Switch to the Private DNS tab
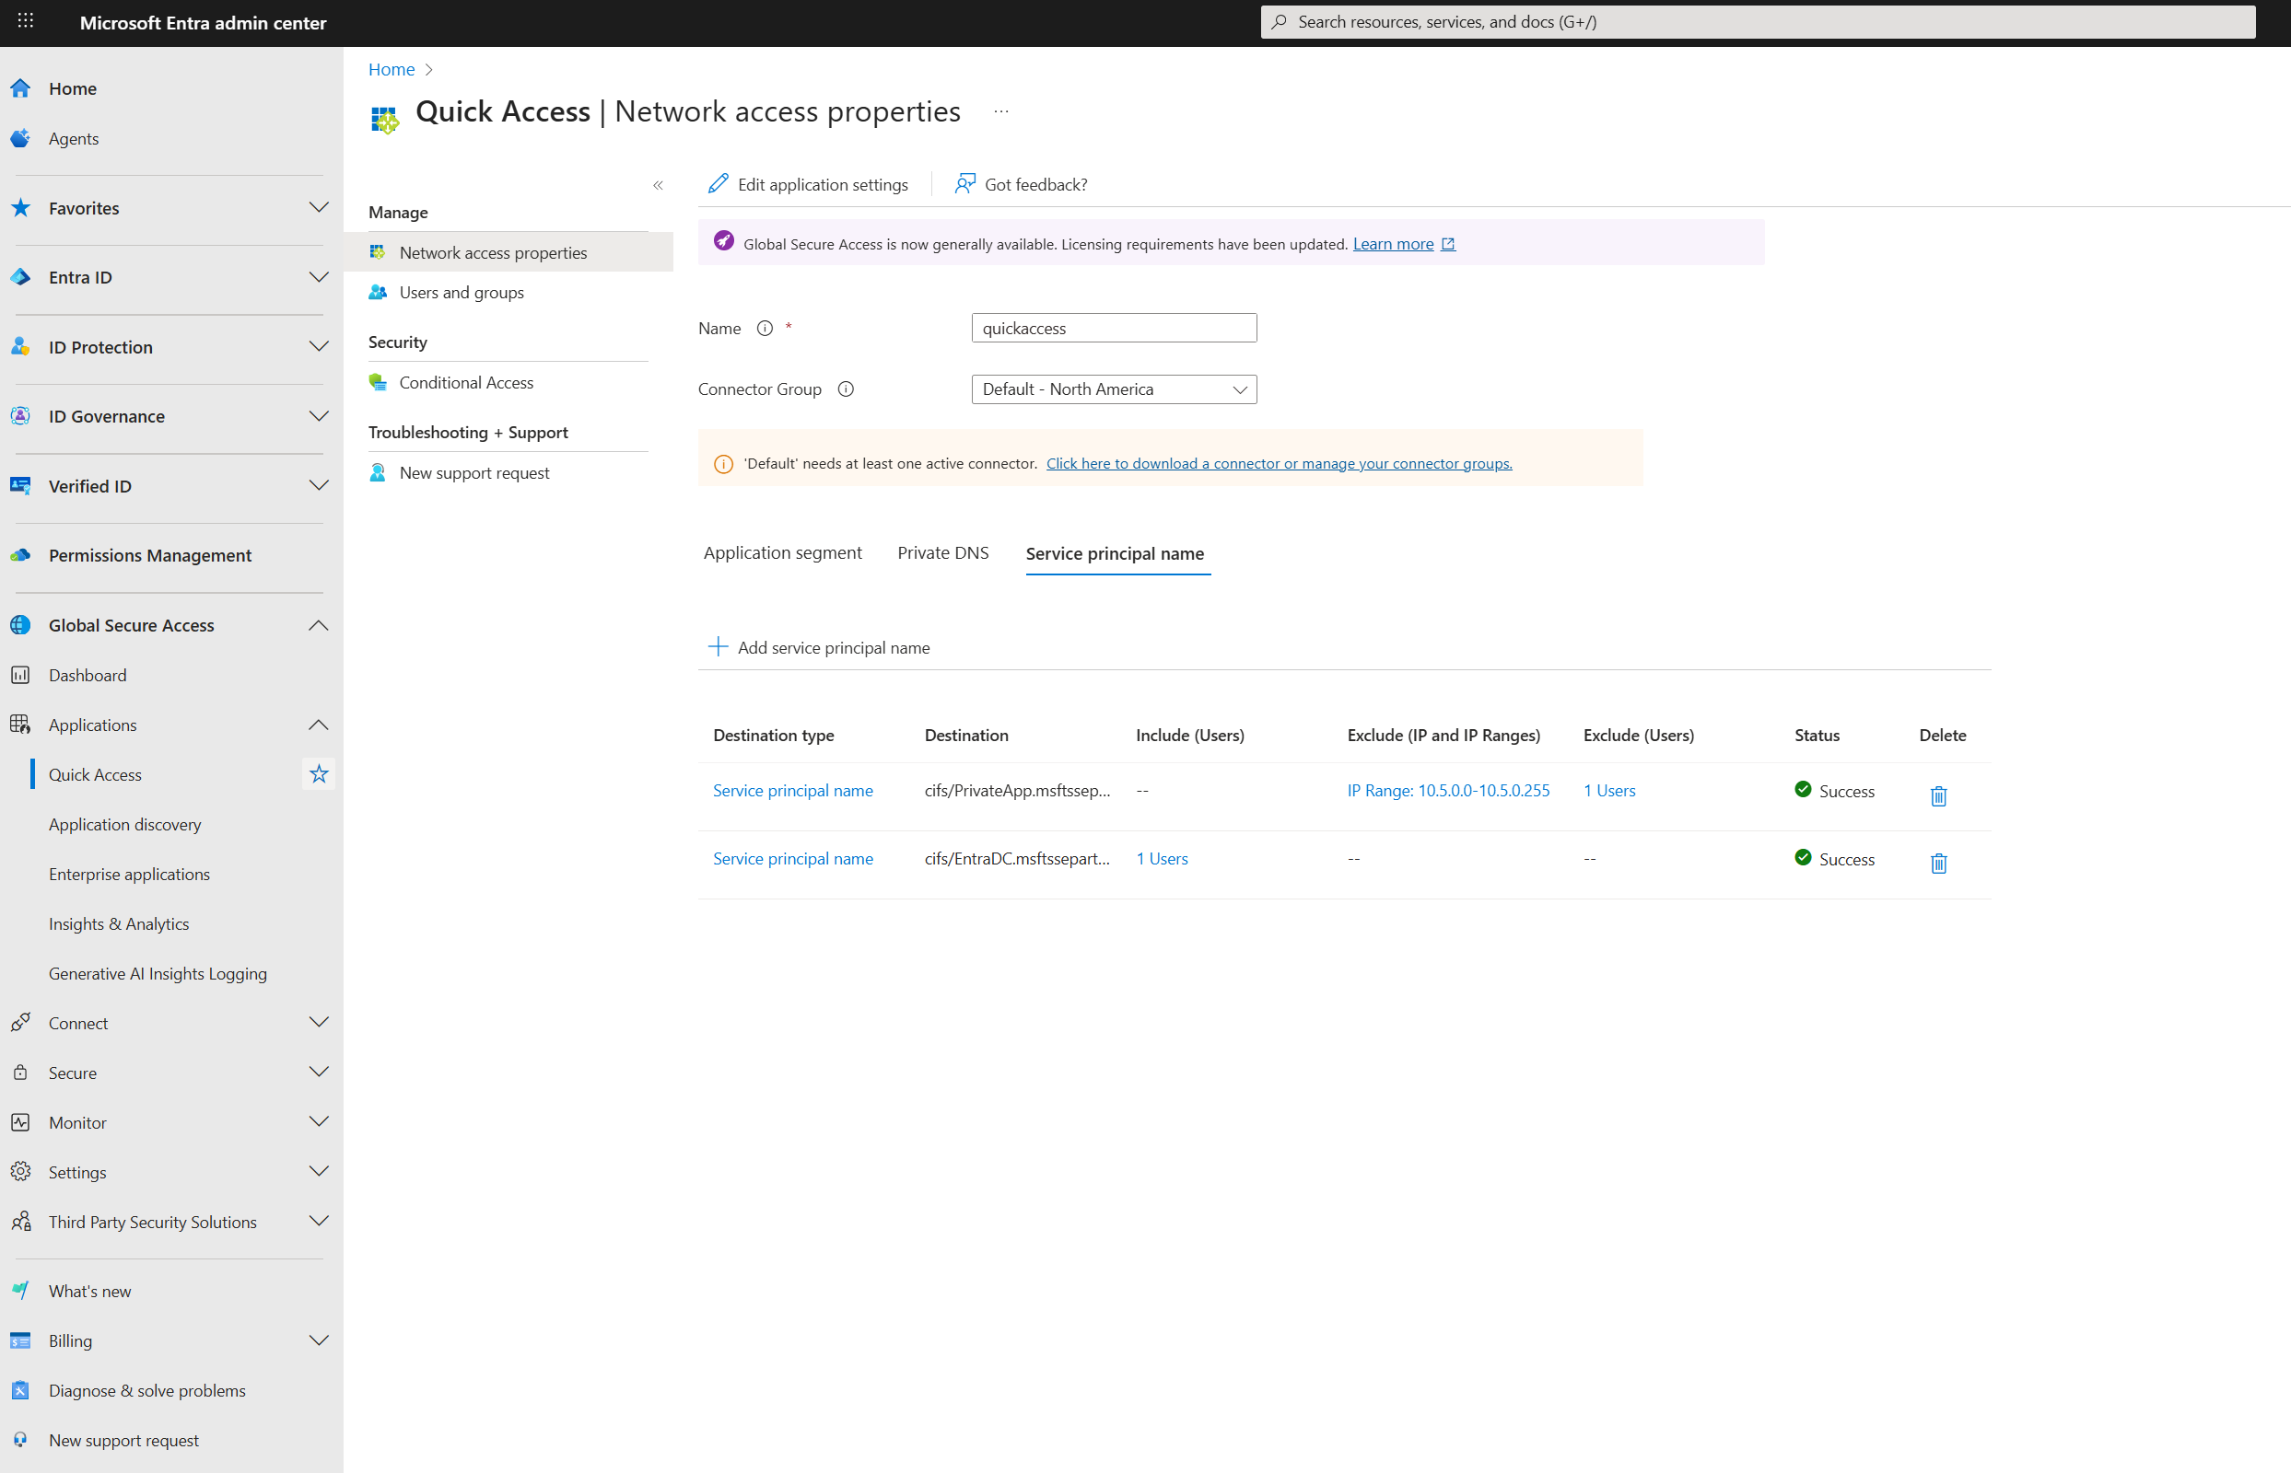 click(942, 553)
